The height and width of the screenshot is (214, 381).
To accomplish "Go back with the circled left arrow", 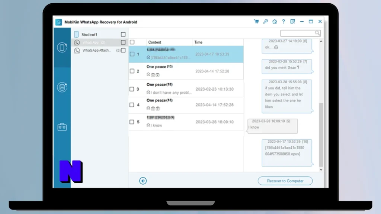I will click(143, 181).
